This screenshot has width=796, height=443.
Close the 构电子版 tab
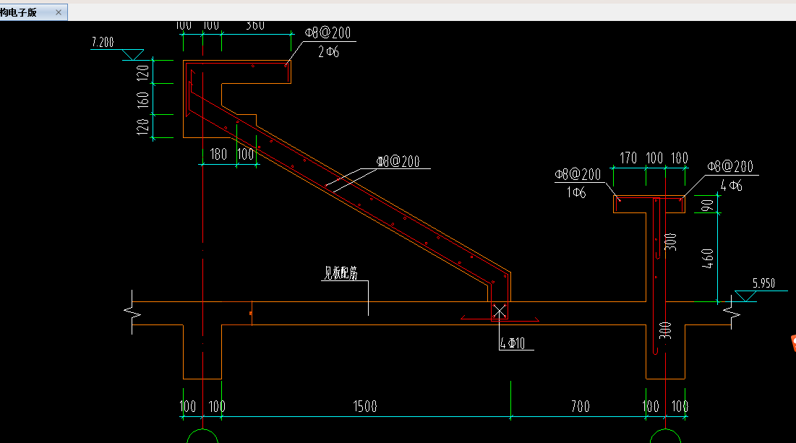tap(59, 12)
